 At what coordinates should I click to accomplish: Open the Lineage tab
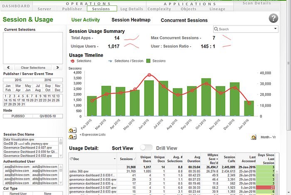click(x=217, y=9)
